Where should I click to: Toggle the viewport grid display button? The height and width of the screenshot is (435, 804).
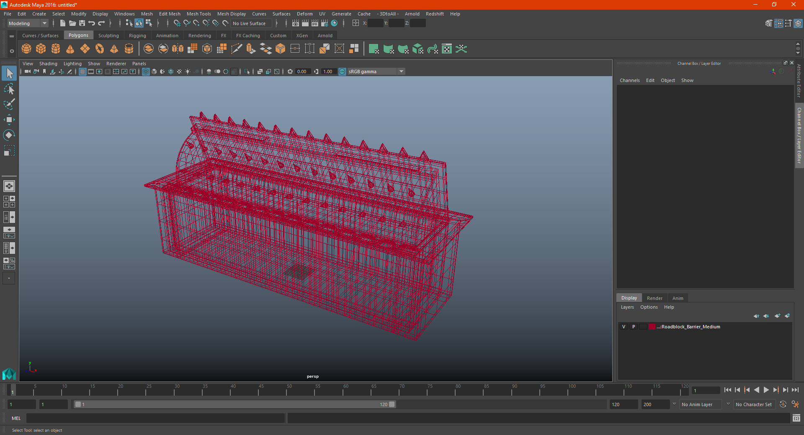pyautogui.click(x=82, y=72)
